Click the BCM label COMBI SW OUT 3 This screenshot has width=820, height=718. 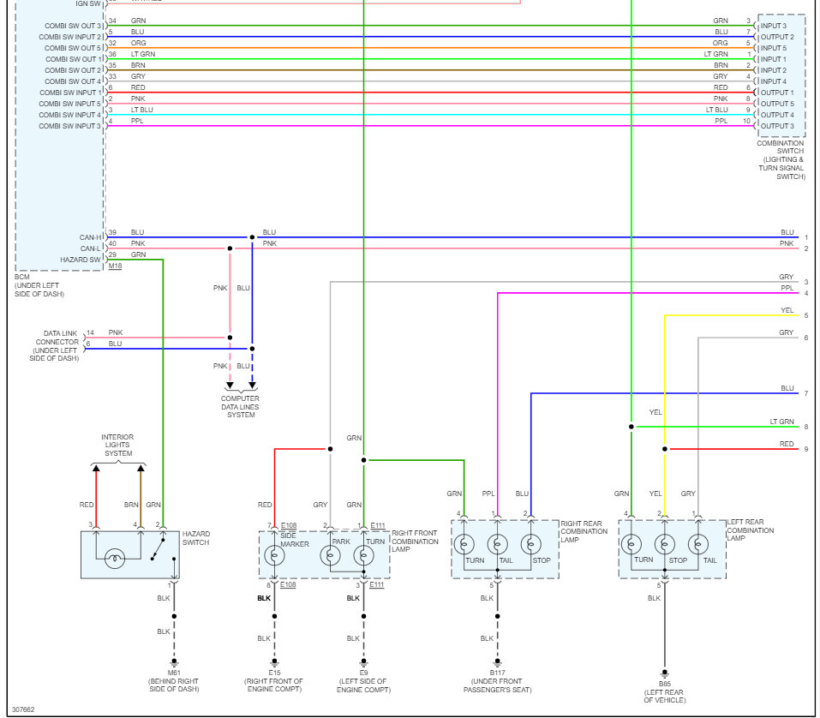tap(73, 26)
